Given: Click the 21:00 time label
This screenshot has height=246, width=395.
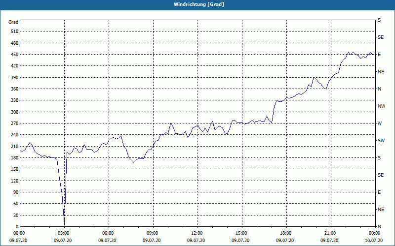Looking at the screenshot, I should (x=331, y=233).
